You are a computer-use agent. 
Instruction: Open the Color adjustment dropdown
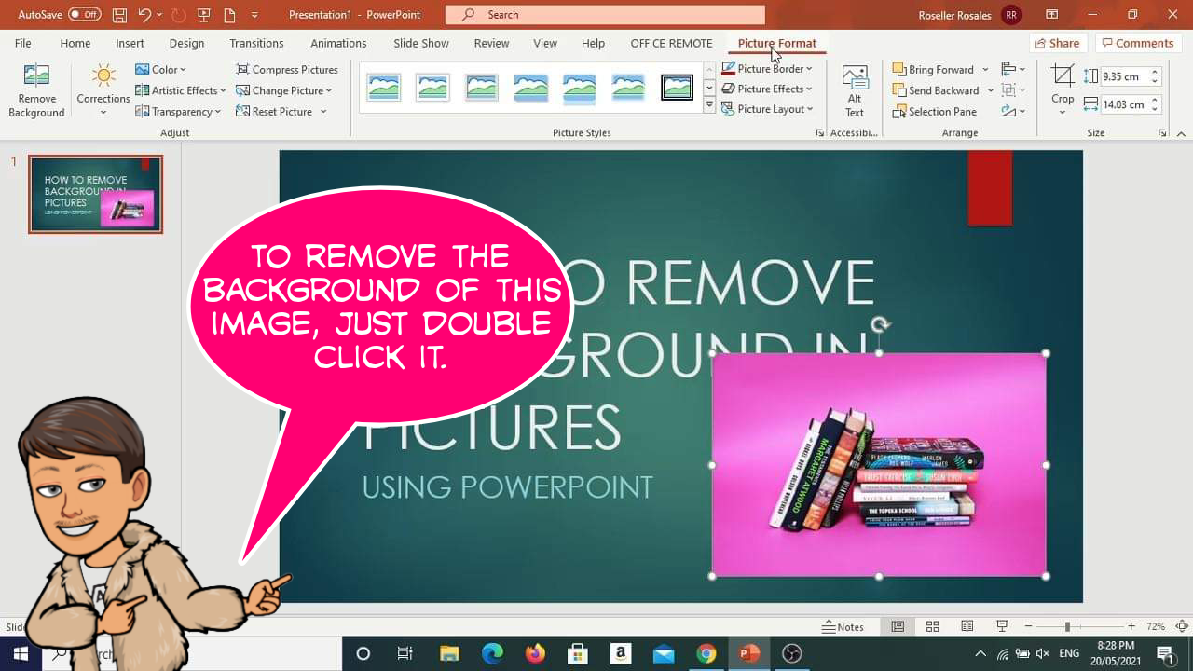(x=160, y=69)
